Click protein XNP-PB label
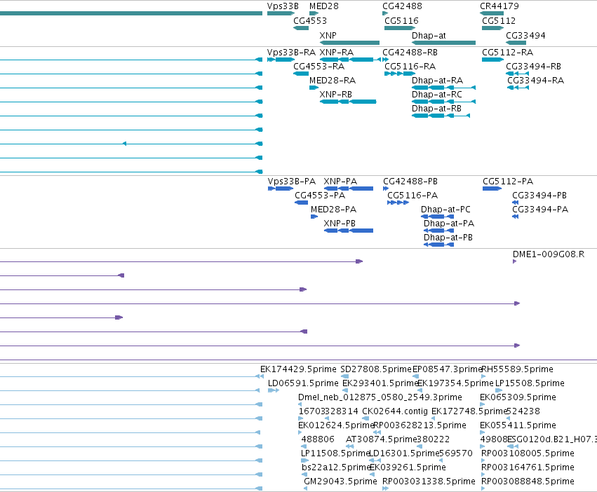This screenshot has height=492, width=597. (340, 224)
